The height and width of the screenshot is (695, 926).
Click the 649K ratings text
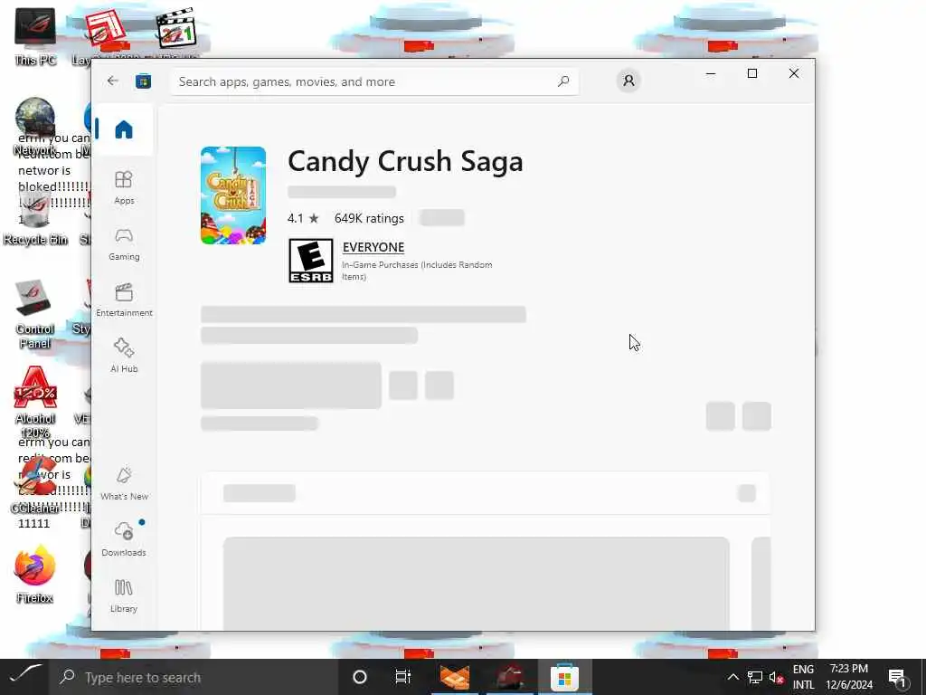tap(369, 218)
